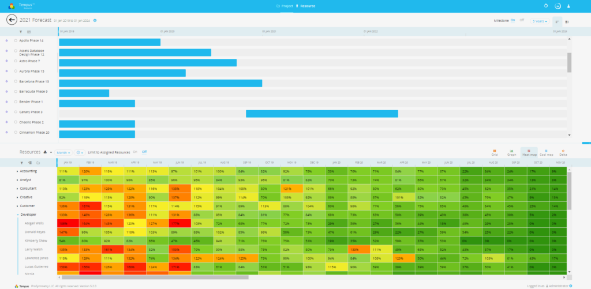Open the Project tab
Image resolution: width=591 pixels, height=289 pixels.
coord(285,6)
